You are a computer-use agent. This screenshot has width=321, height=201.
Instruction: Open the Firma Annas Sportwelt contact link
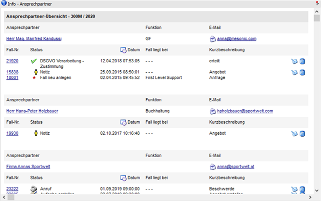coord(28,167)
